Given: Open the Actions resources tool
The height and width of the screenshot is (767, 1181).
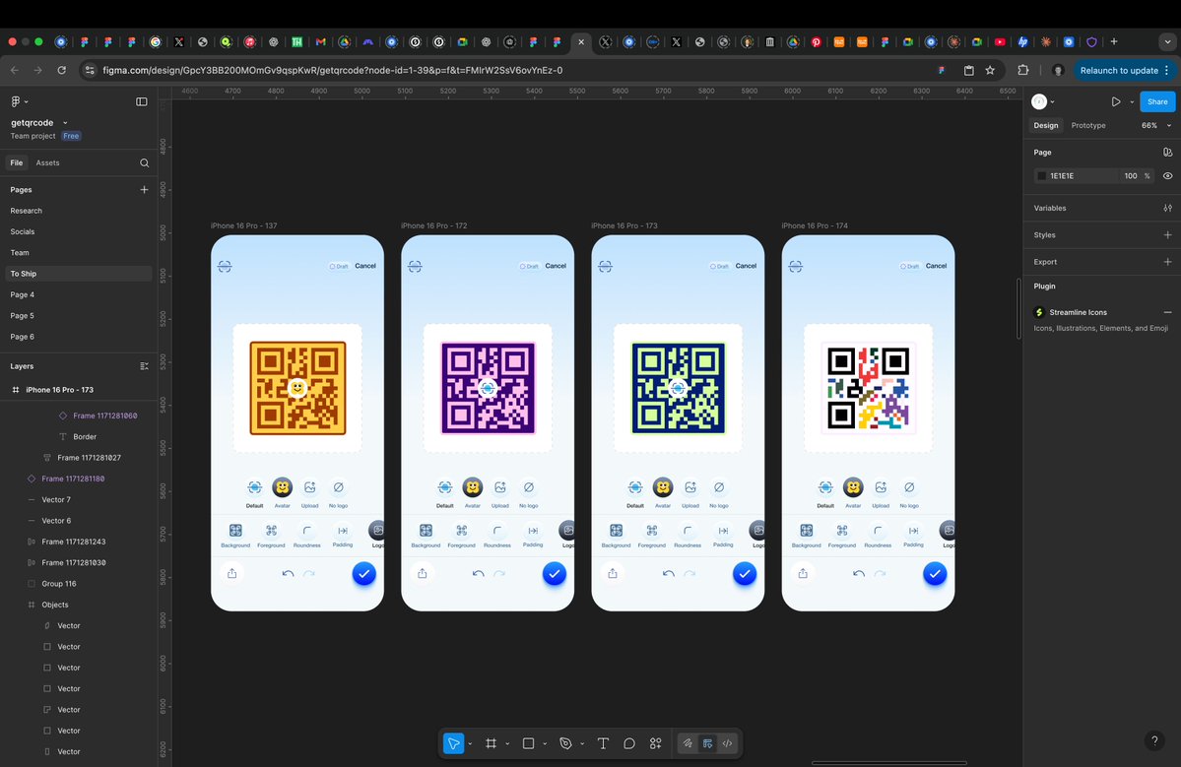Looking at the screenshot, I should pos(655,743).
